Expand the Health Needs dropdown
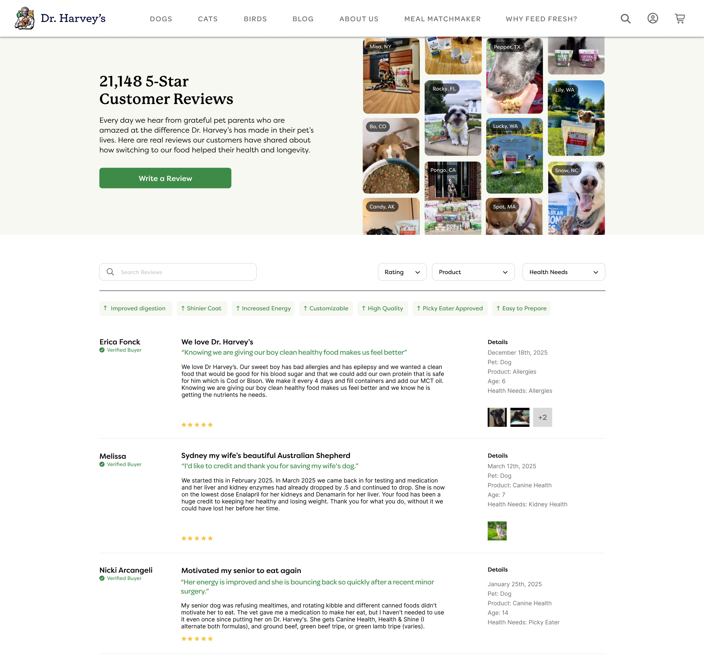Image resolution: width=704 pixels, height=654 pixels. pyautogui.click(x=564, y=272)
